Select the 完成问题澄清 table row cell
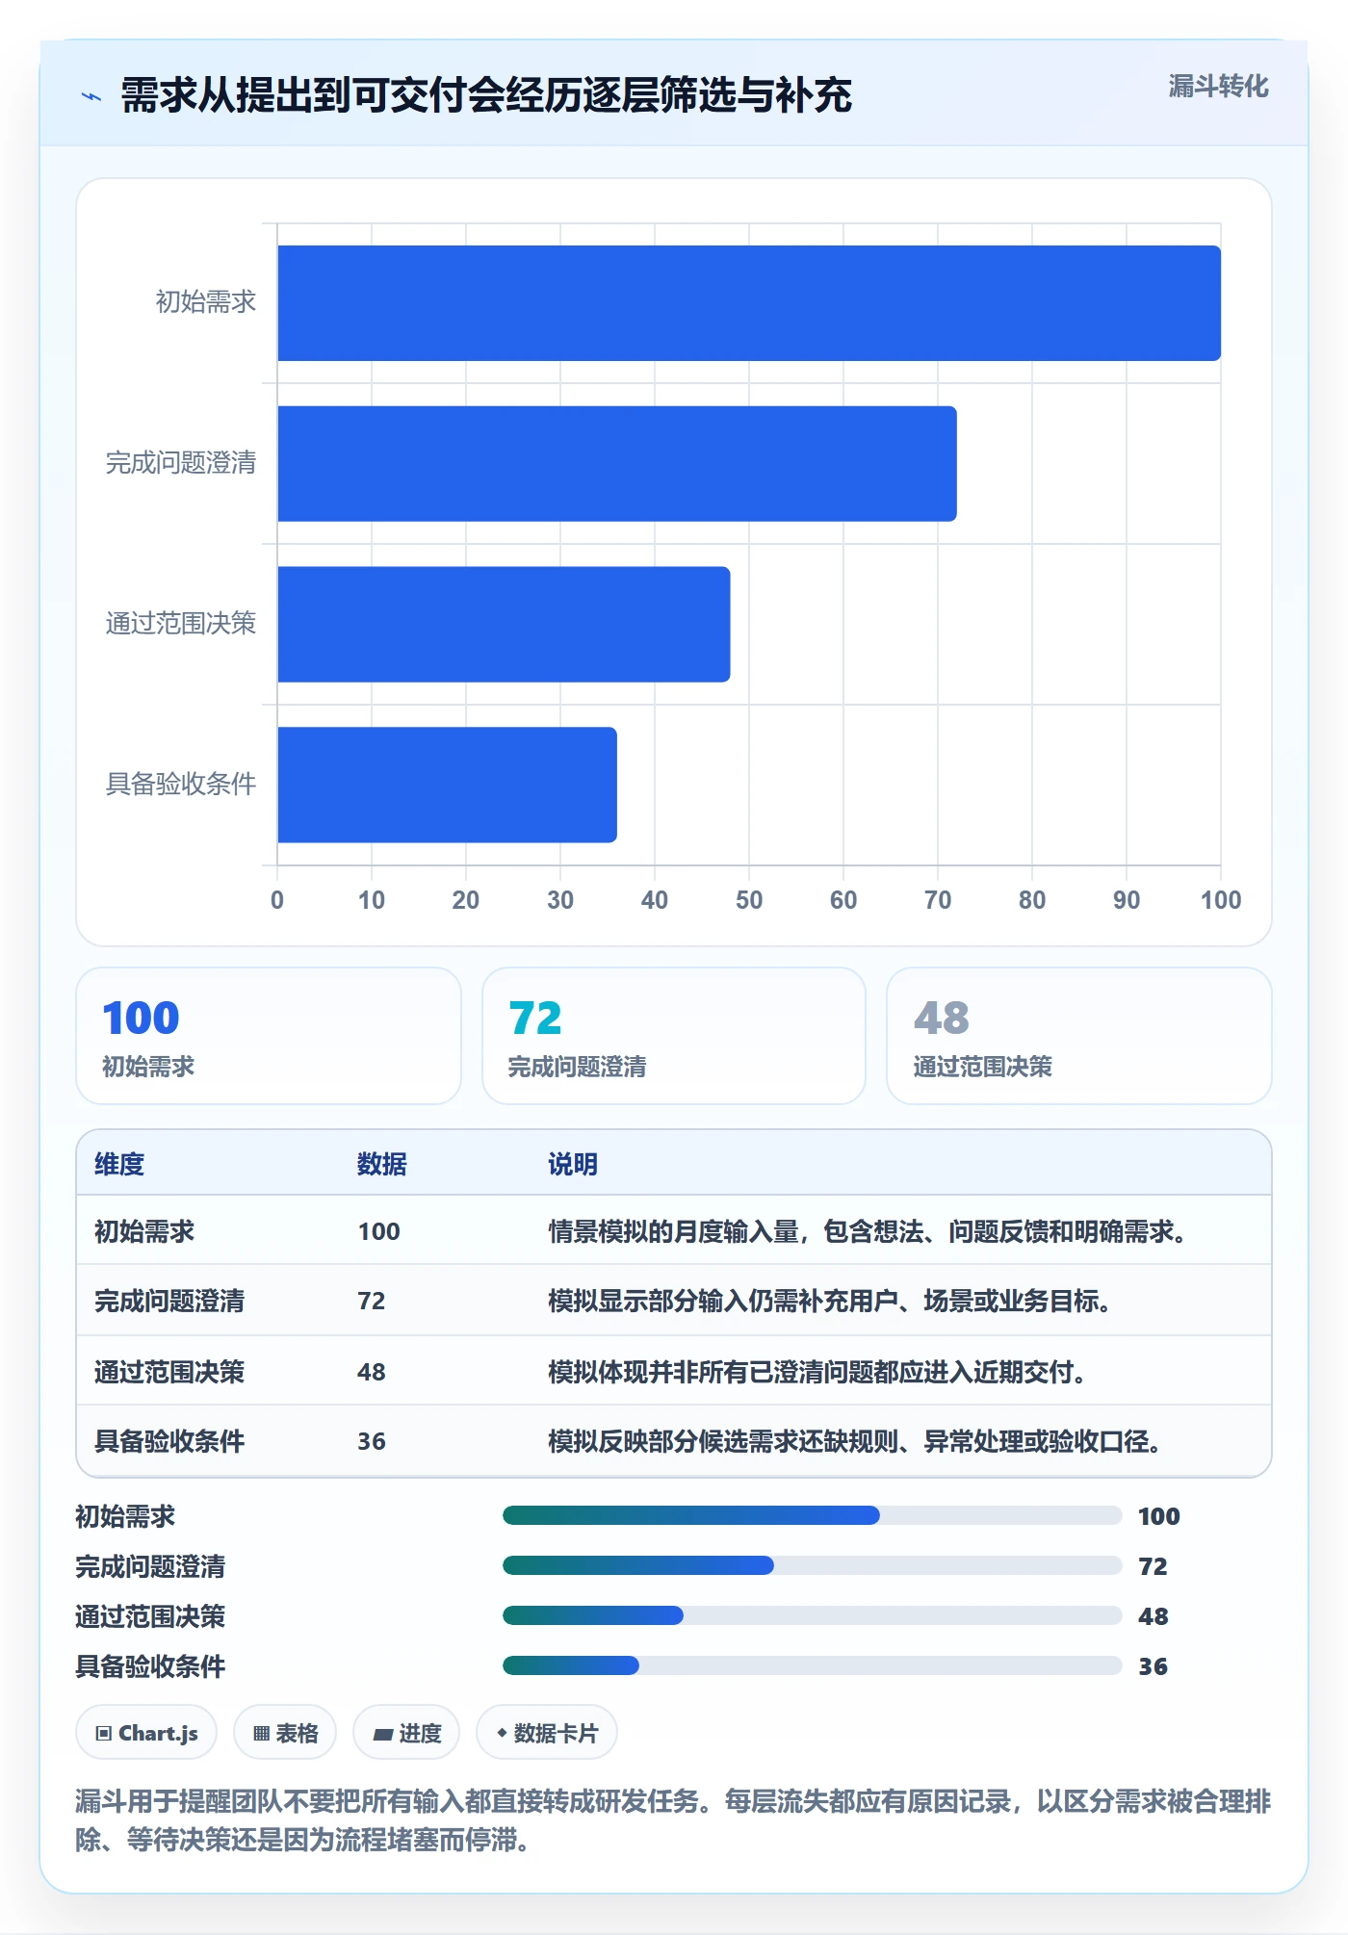The height and width of the screenshot is (1935, 1348). coord(169,1301)
